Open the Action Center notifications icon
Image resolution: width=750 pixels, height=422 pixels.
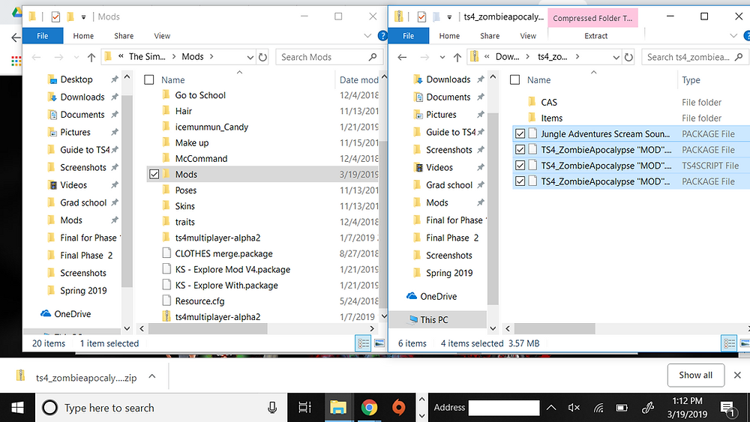[727, 409]
